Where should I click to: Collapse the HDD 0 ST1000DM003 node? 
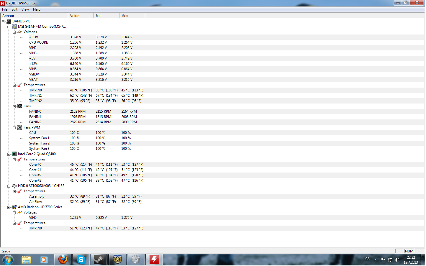9,186
